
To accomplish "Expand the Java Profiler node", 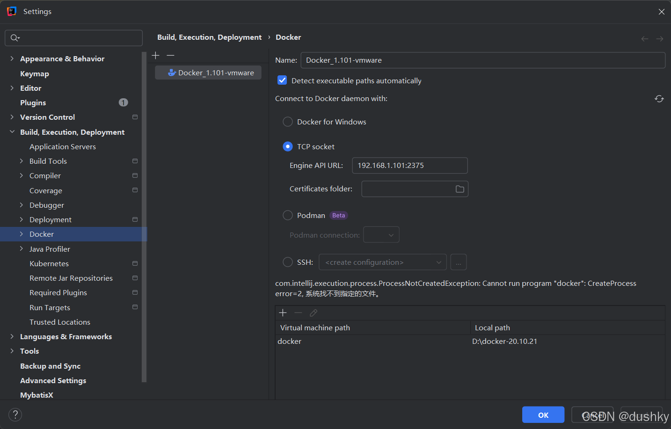I will pos(22,249).
